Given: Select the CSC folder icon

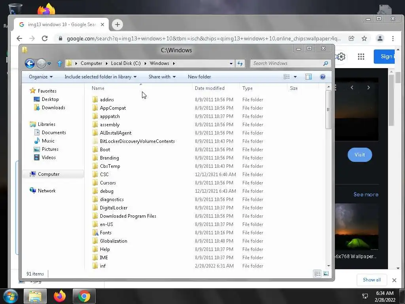Looking at the screenshot, I should (x=95, y=174).
